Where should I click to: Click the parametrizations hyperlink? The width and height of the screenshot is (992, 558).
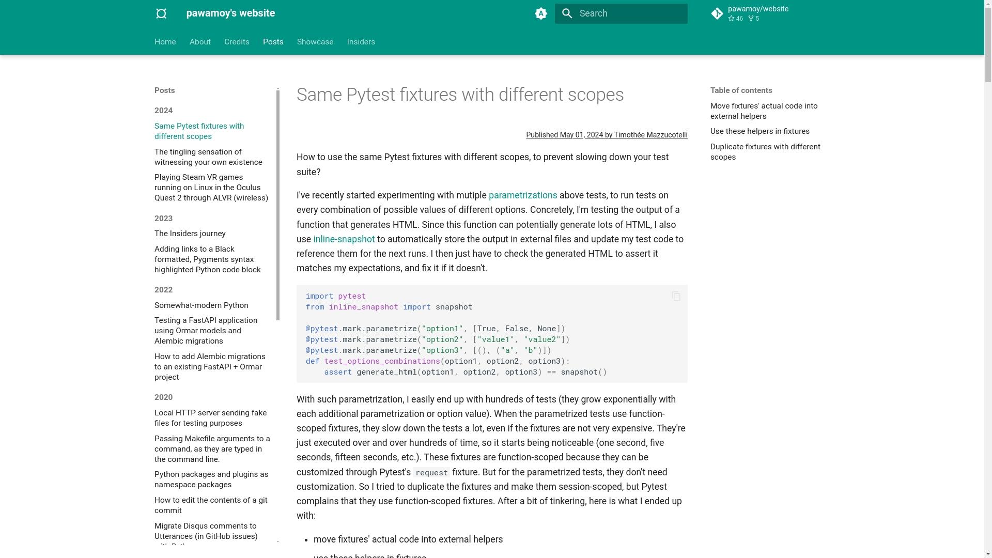[x=522, y=195]
